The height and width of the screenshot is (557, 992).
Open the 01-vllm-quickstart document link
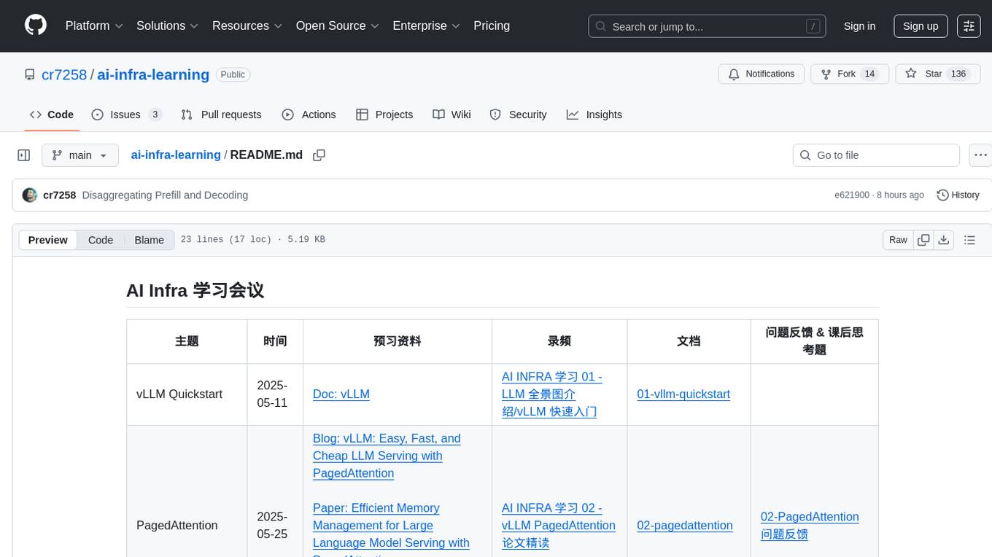(683, 394)
